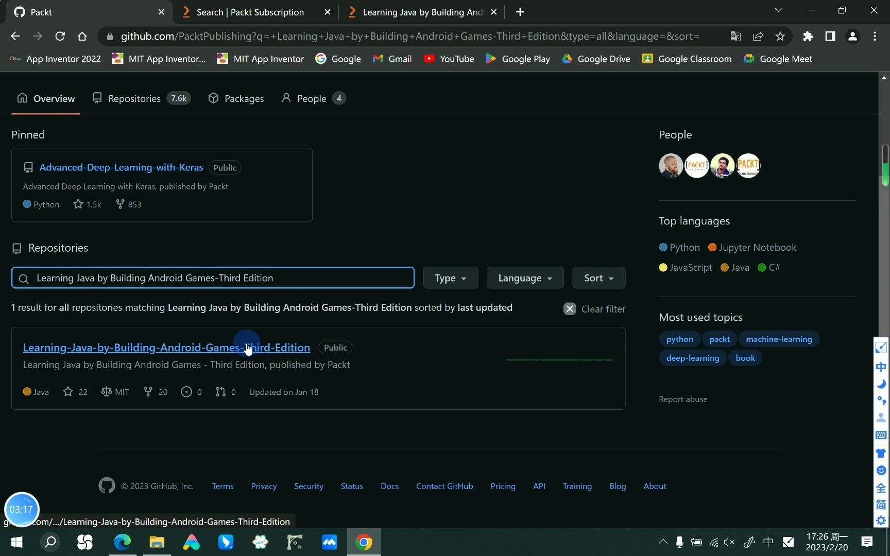Open Gmail bookmark
Image resolution: width=890 pixels, height=556 pixels.
(392, 59)
